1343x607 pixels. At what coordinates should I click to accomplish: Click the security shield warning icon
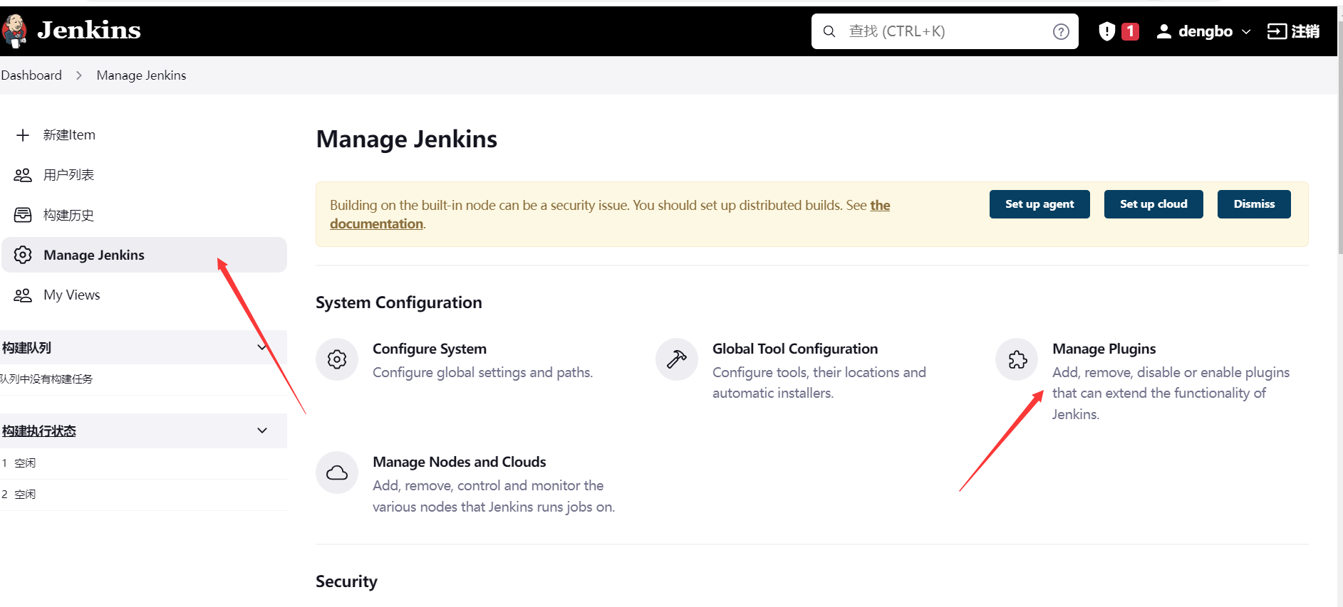tap(1106, 31)
